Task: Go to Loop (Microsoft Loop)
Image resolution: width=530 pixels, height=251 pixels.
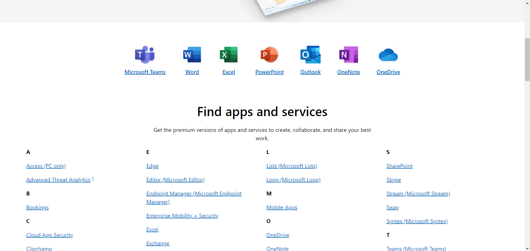Action: click(293, 180)
